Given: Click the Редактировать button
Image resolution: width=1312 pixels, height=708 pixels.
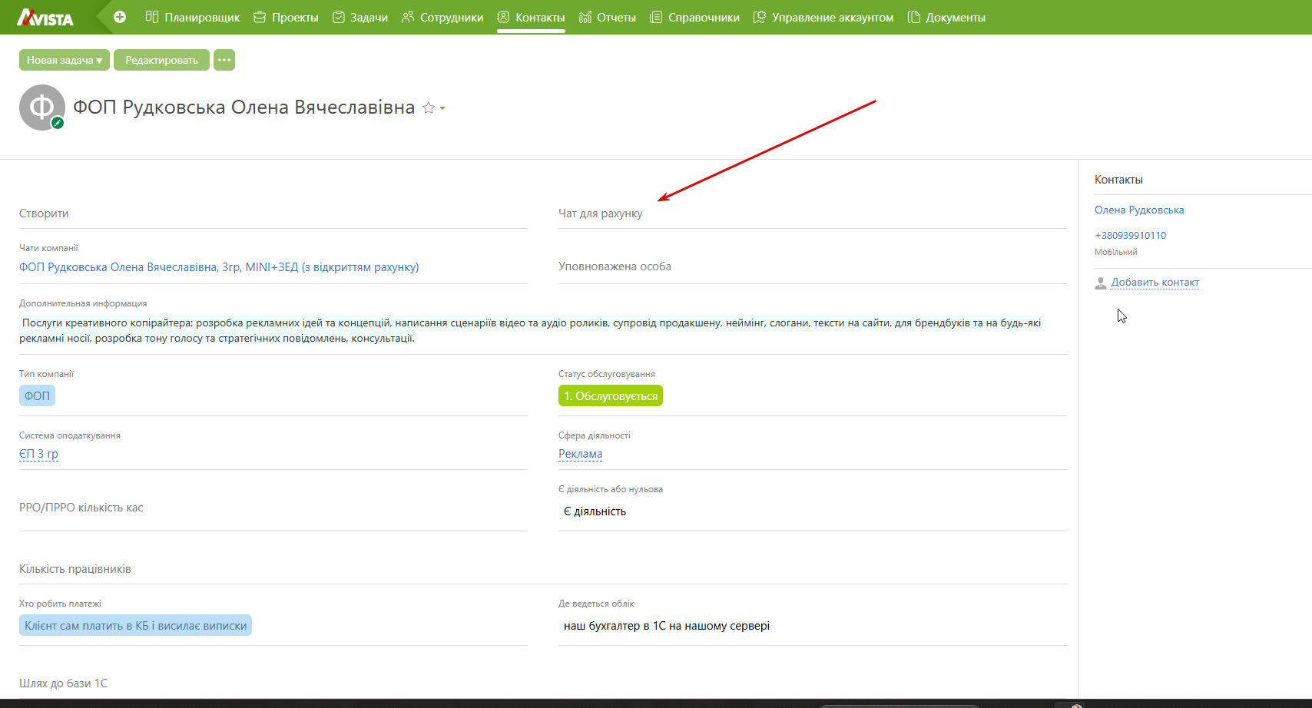Looking at the screenshot, I should tap(161, 60).
